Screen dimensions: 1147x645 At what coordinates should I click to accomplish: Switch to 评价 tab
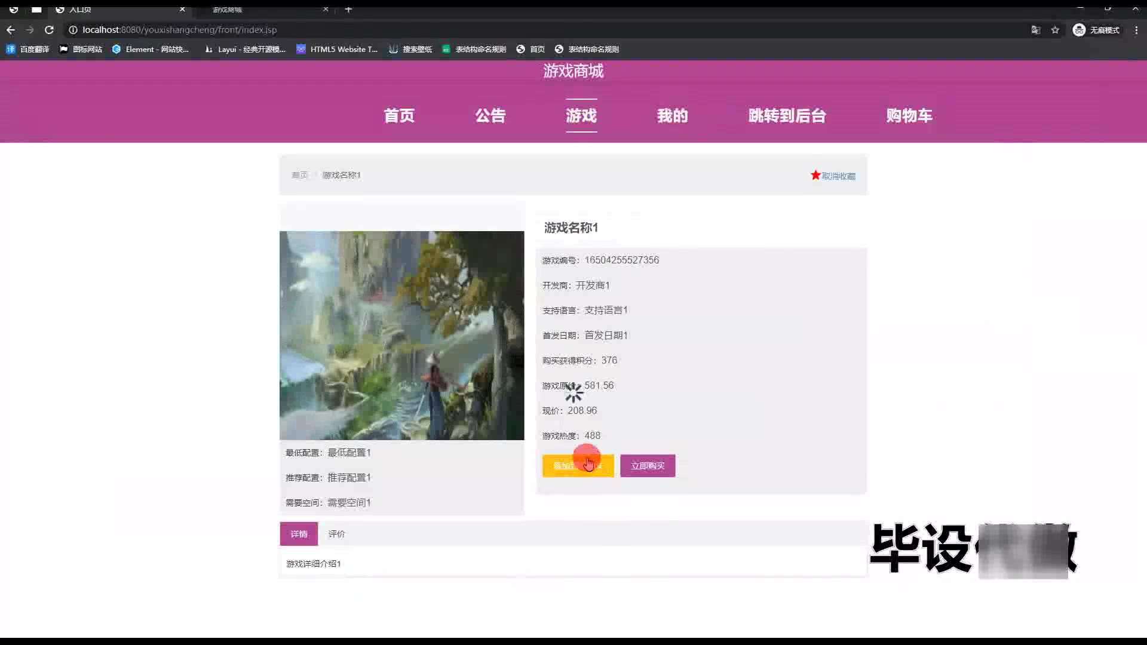pyautogui.click(x=336, y=534)
